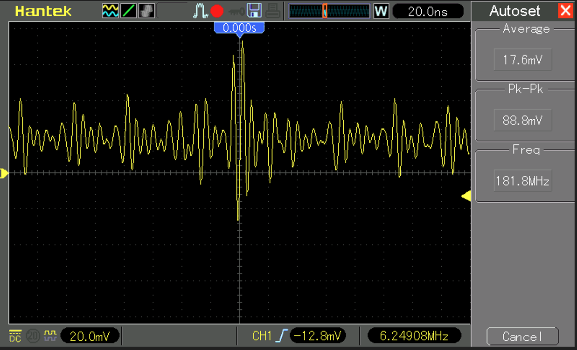Toggle the DC coupling indicator
Image resolution: width=577 pixels, height=350 pixels.
coord(15,336)
